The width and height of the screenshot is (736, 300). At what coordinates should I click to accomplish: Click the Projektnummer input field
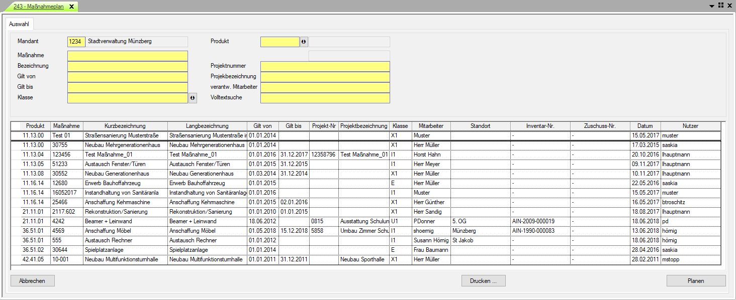(x=325, y=66)
